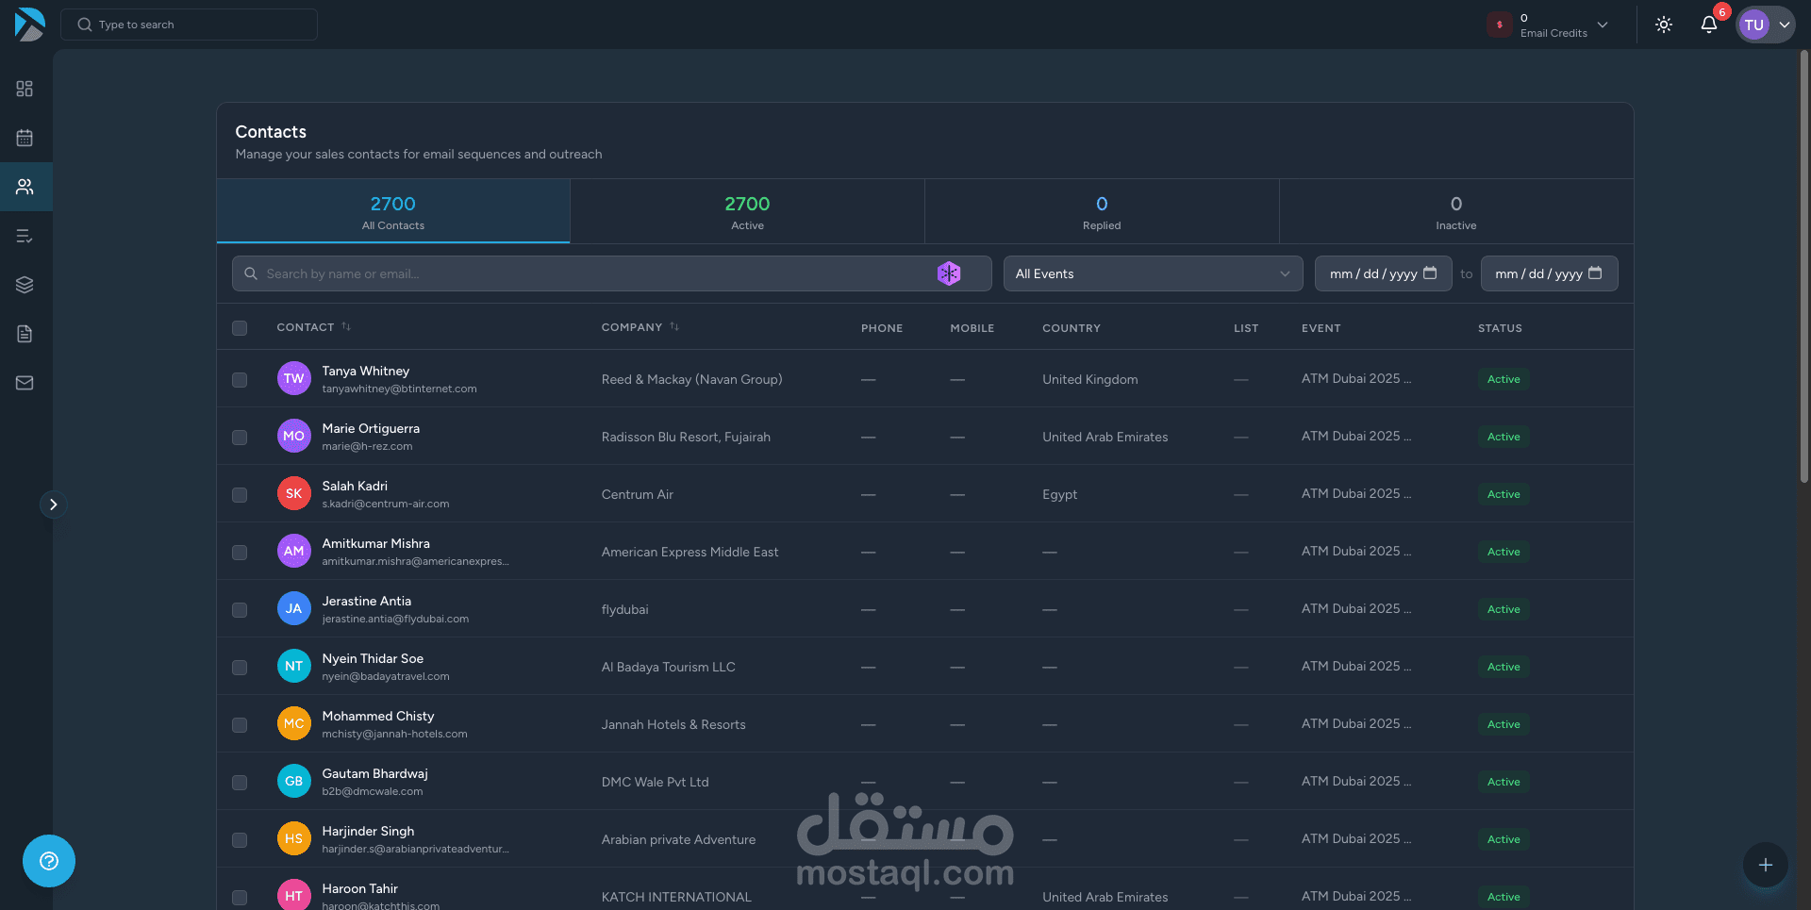
Task: Click the Active status badge for Salah Kadri
Action: pos(1504,494)
